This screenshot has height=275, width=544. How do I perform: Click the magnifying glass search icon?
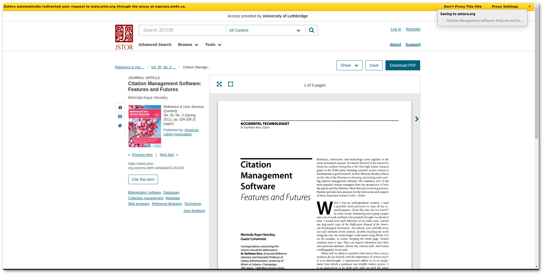tap(311, 30)
